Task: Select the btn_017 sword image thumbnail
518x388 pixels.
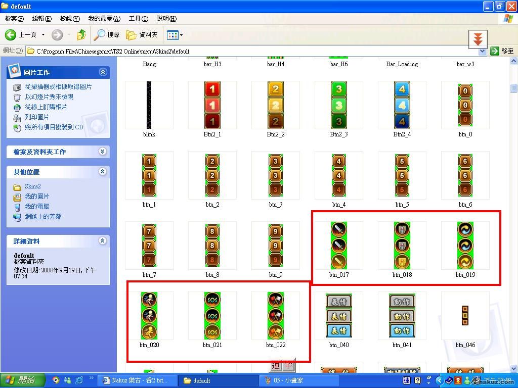Action: tap(339, 245)
